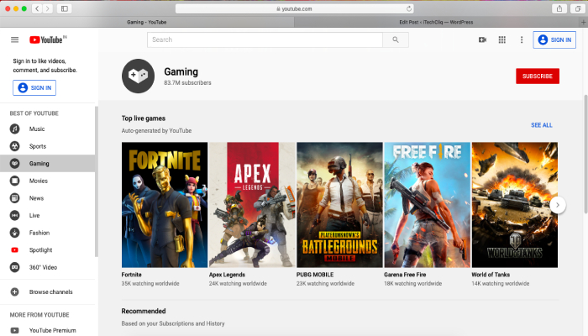Open the three-dot settings menu
The height and width of the screenshot is (336, 588).
pos(522,39)
